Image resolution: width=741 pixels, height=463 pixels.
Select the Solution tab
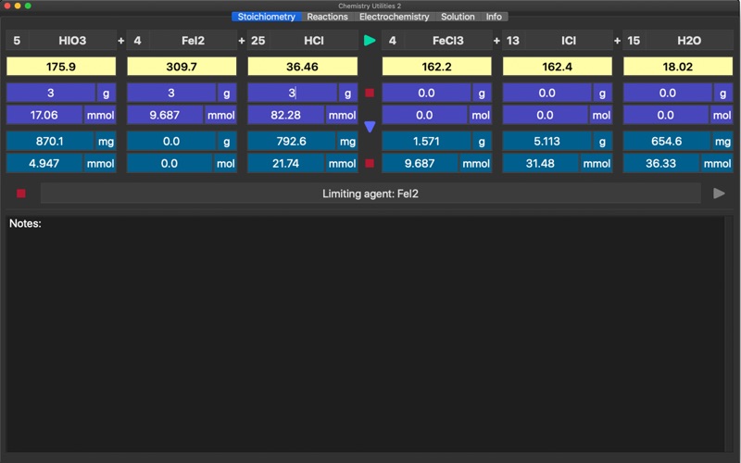coord(458,17)
